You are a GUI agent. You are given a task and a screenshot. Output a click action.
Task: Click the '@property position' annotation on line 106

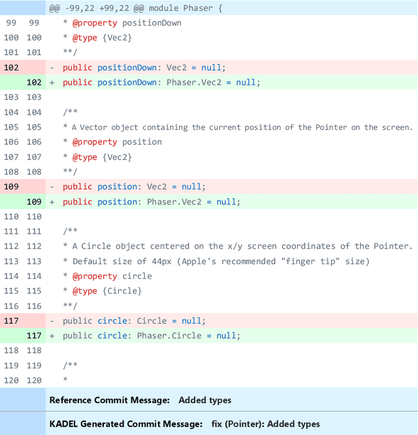pyautogui.click(x=117, y=142)
